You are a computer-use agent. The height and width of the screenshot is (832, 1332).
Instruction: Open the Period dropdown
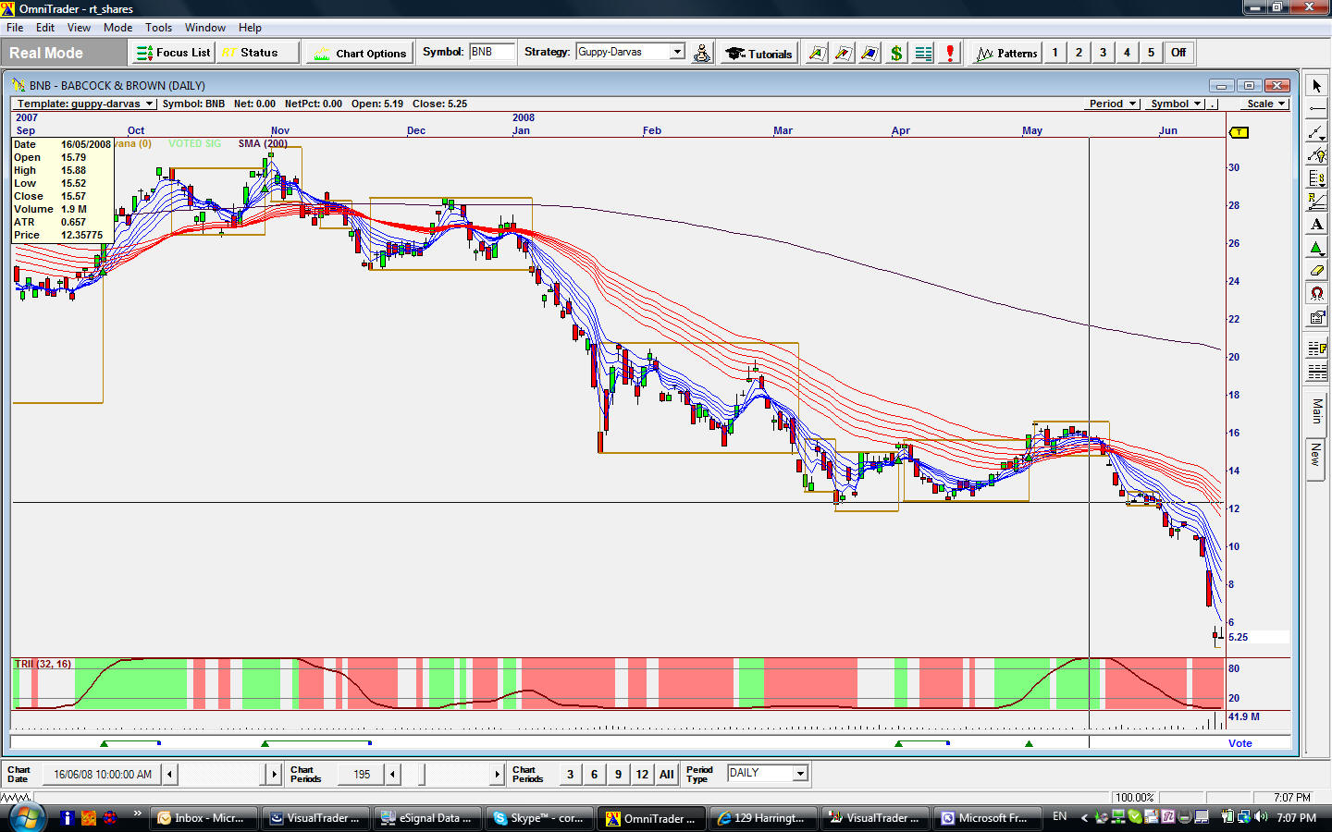[x=1112, y=104]
